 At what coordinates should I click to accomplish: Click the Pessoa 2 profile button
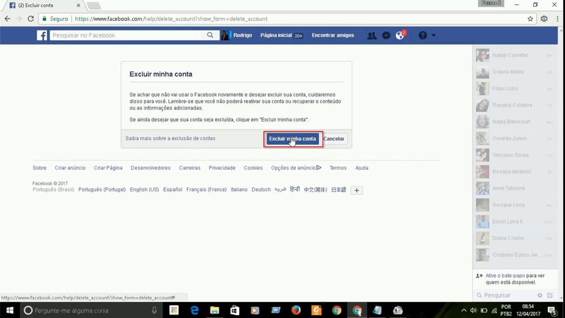(x=491, y=3)
